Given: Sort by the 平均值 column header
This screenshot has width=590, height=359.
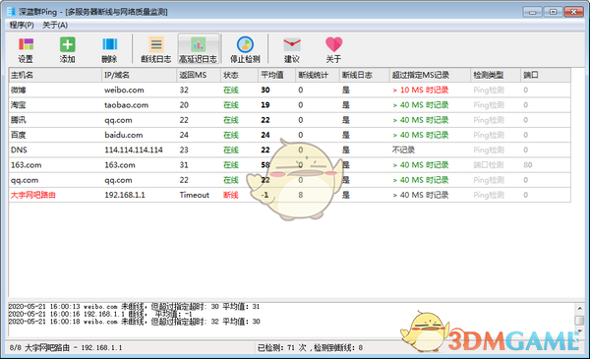Looking at the screenshot, I should pyautogui.click(x=276, y=75).
